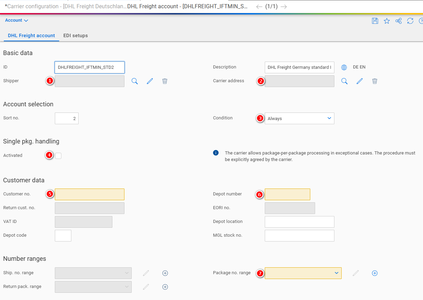Click the Depot number input field

click(288, 194)
